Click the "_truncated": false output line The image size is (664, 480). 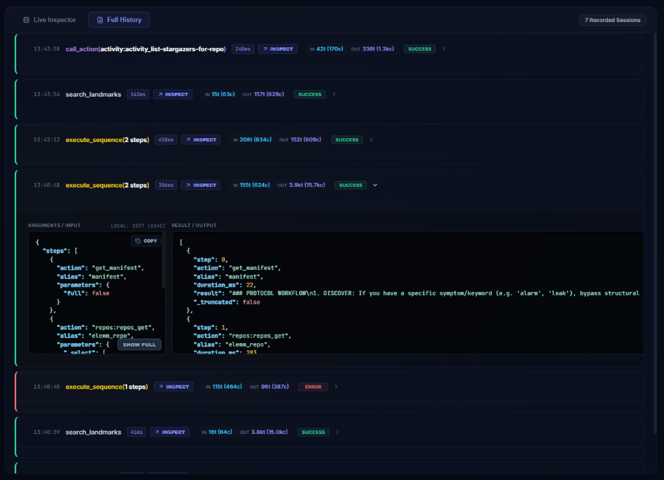click(x=227, y=302)
